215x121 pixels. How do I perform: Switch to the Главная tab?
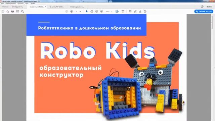click(5, 7)
